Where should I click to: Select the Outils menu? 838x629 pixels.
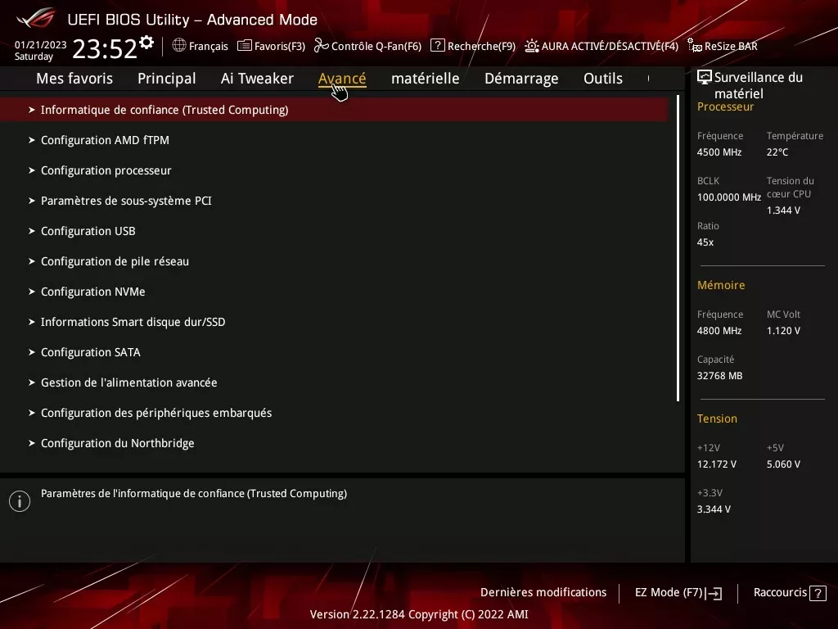[x=603, y=78]
